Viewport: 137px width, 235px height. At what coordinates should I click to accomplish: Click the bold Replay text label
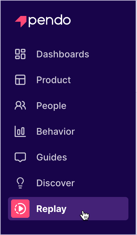tap(51, 209)
